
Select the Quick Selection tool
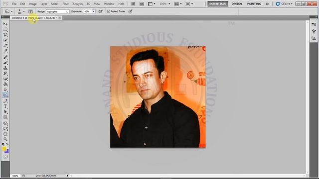(x=5, y=40)
